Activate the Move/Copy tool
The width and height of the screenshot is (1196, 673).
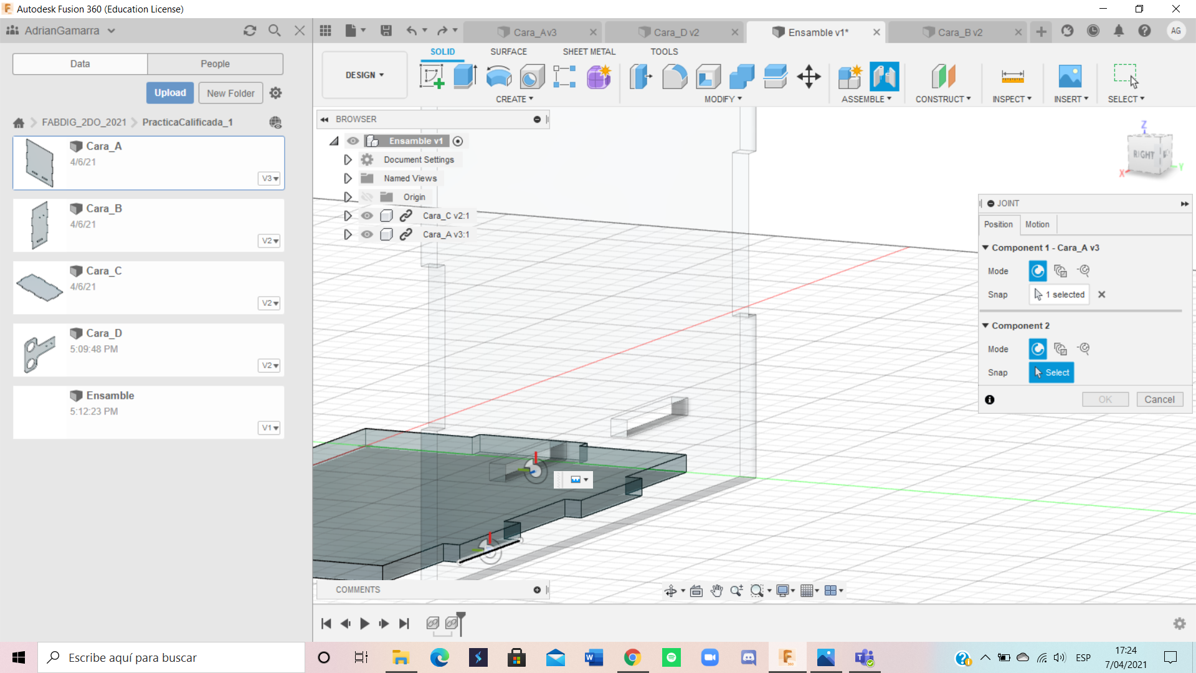(809, 77)
